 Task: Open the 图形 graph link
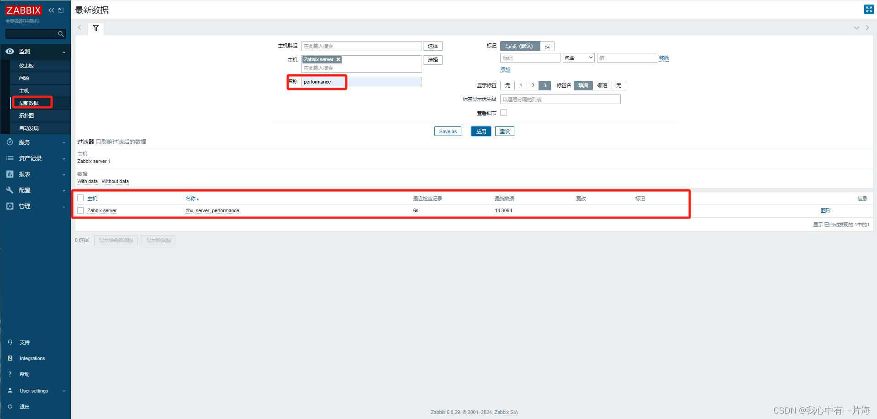pyautogui.click(x=825, y=210)
